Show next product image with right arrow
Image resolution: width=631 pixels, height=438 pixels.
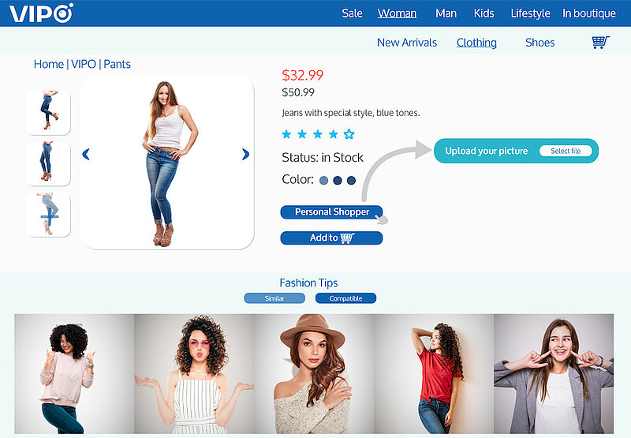[245, 154]
